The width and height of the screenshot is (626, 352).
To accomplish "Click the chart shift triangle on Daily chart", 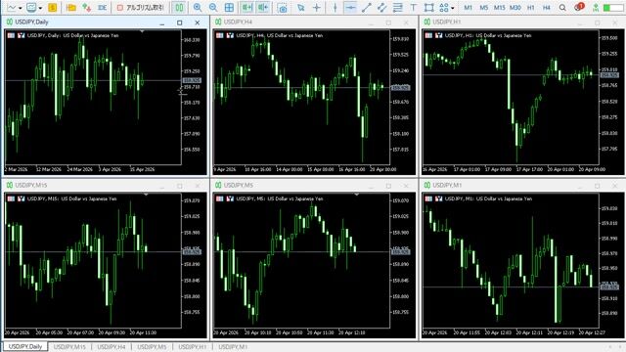I will (x=142, y=31).
